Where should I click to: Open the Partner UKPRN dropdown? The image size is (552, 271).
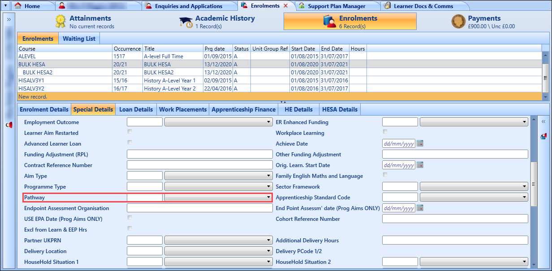coord(219,240)
